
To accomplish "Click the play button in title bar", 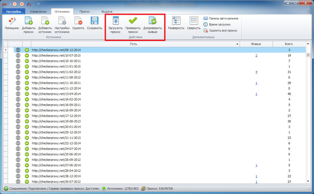I will pos(15,4).
